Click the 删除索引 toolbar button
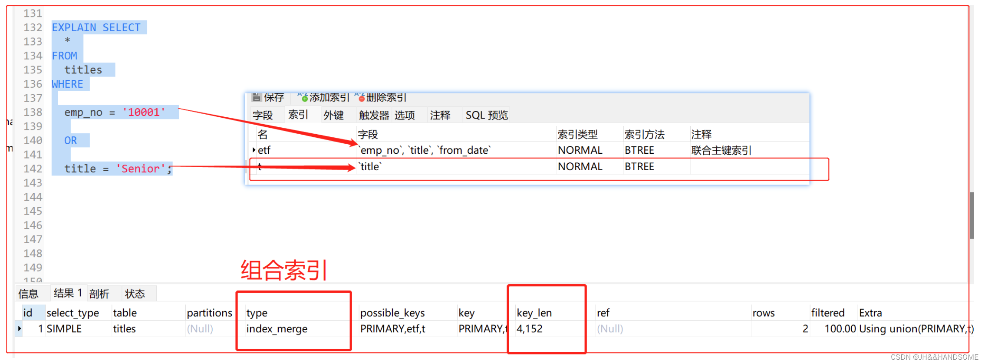Screen dimensions: 985x364 pyautogui.click(x=380, y=97)
